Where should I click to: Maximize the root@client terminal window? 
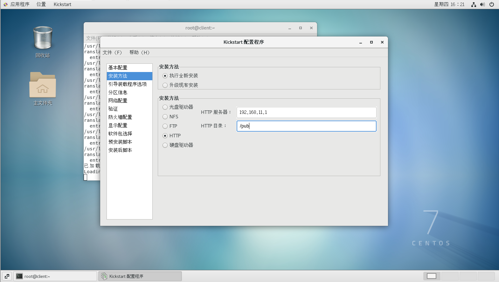click(301, 28)
